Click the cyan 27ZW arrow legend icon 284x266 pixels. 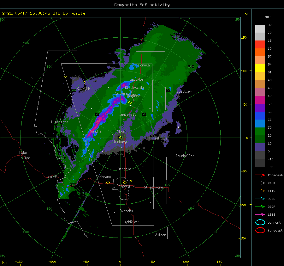tap(260, 199)
